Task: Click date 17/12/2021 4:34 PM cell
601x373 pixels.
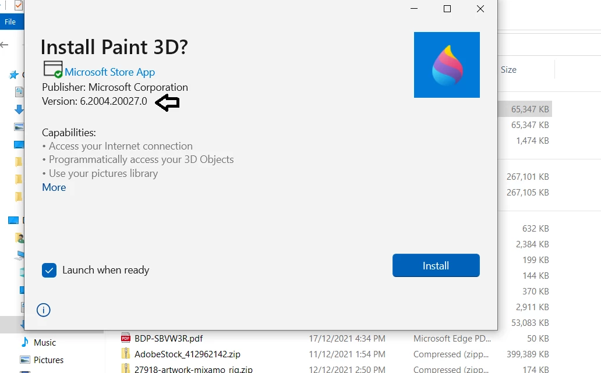Action: click(347, 339)
